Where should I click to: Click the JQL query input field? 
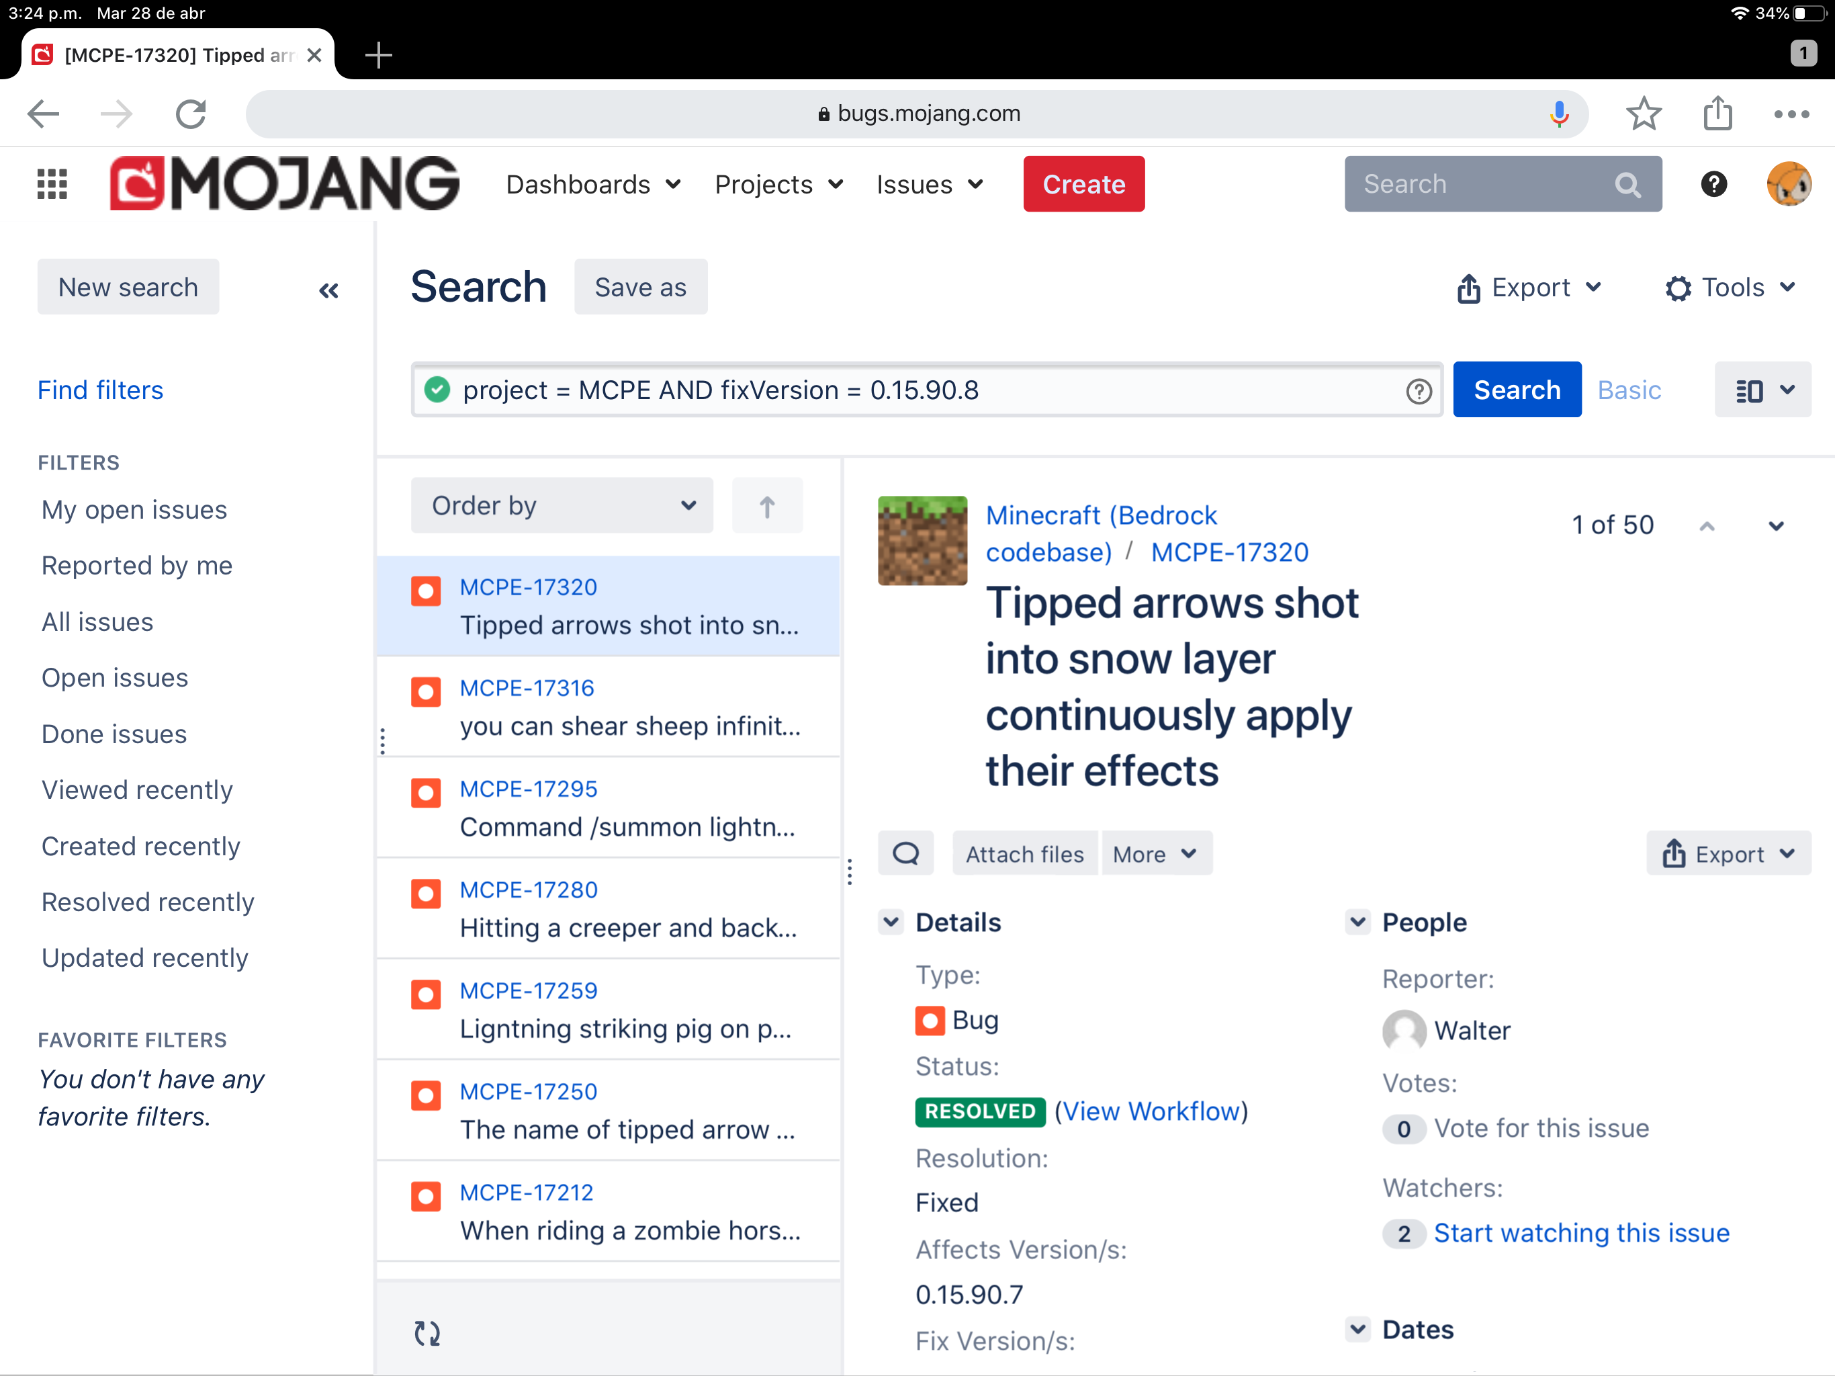[913, 390]
